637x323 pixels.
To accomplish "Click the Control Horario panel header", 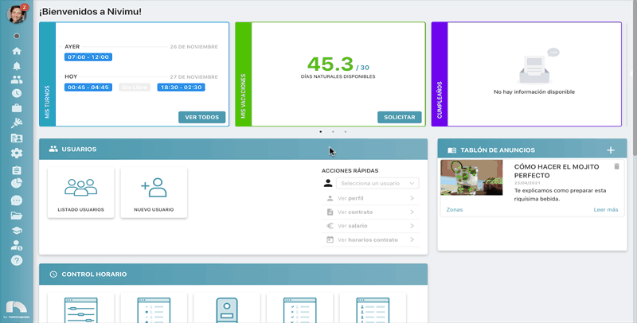I will click(233, 274).
